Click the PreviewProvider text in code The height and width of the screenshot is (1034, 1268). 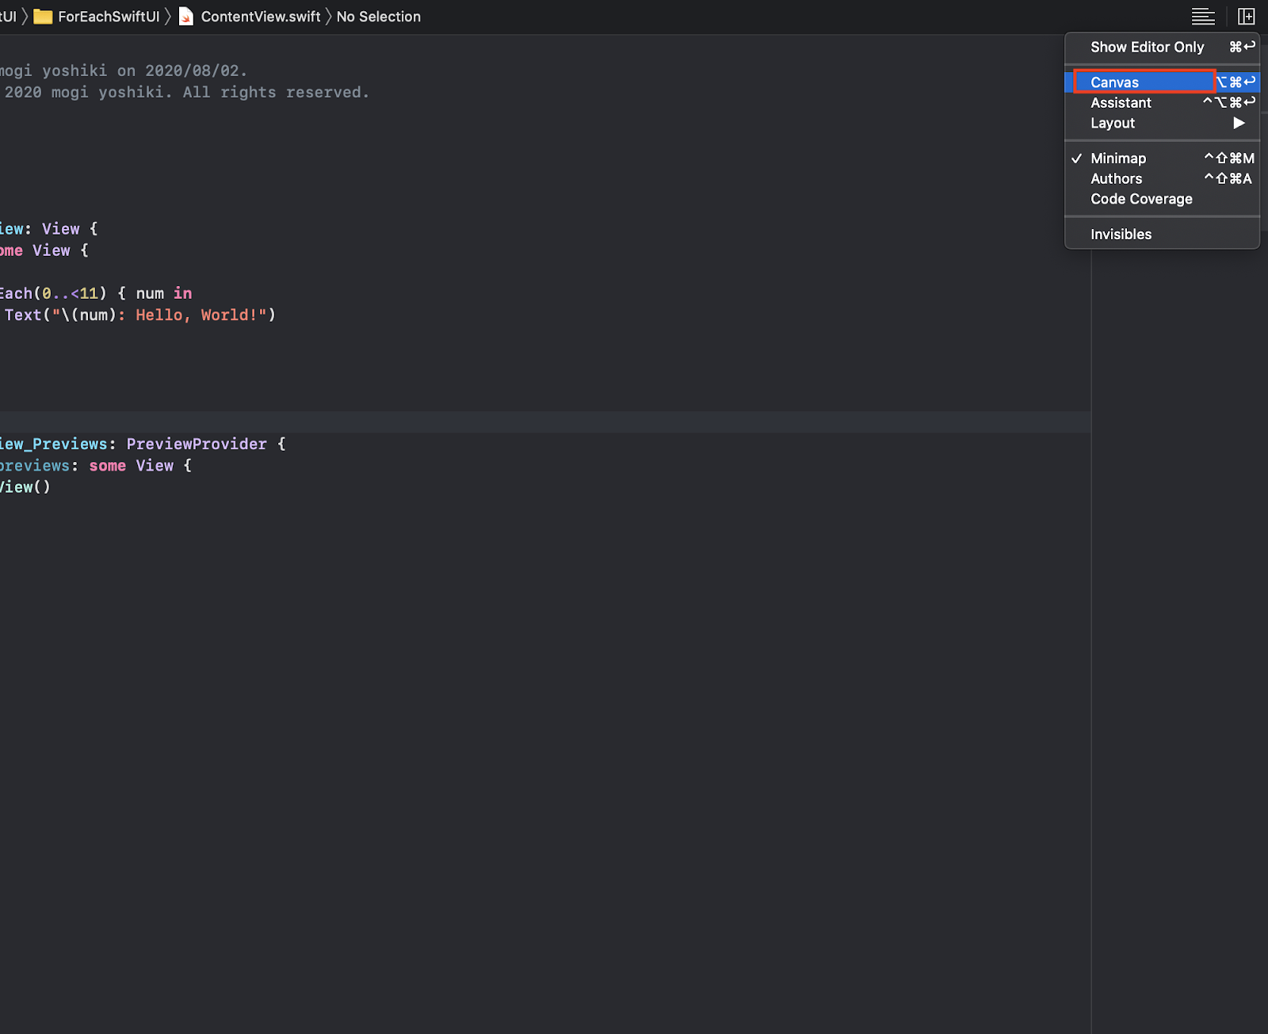(x=197, y=445)
